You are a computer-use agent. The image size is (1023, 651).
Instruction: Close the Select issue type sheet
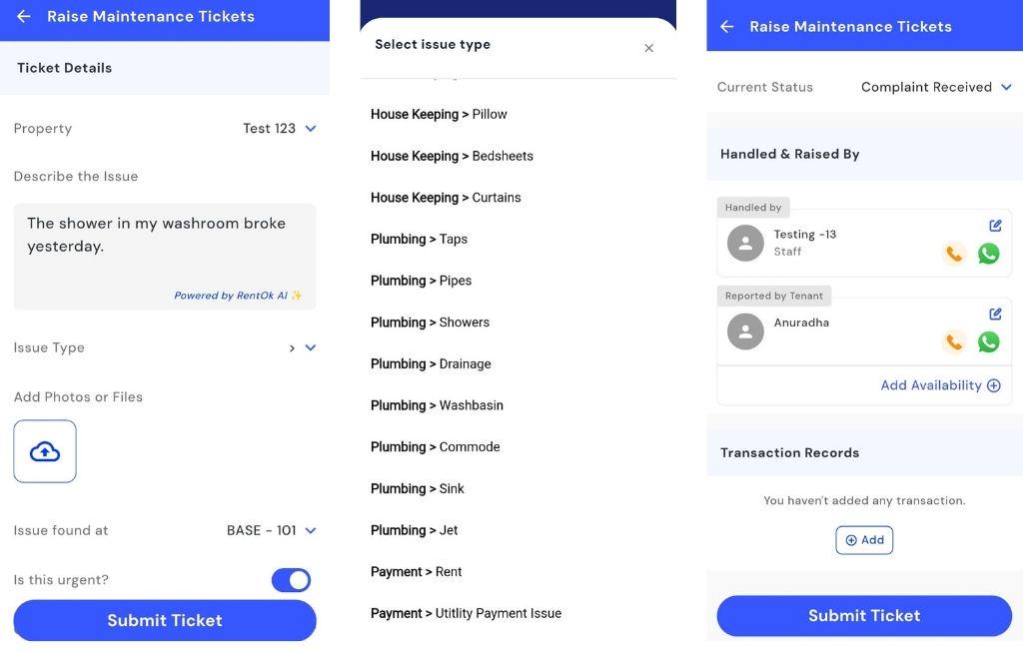tap(648, 48)
